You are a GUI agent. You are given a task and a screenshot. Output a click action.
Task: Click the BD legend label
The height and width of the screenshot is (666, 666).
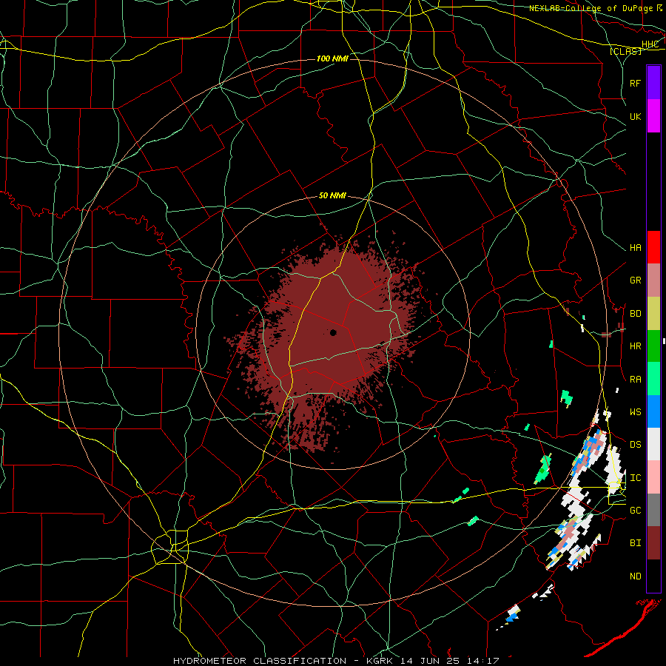coord(635,314)
